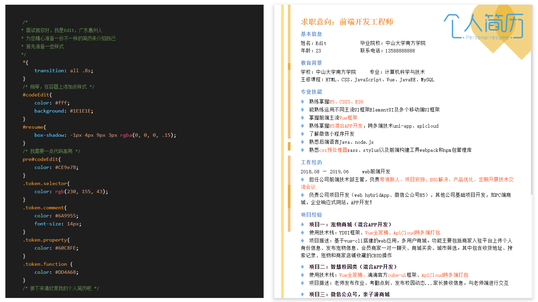Click the transition: all .8s; code line

pos(64,71)
